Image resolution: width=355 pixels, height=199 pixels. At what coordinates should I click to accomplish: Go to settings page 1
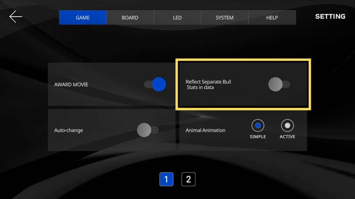click(x=166, y=179)
